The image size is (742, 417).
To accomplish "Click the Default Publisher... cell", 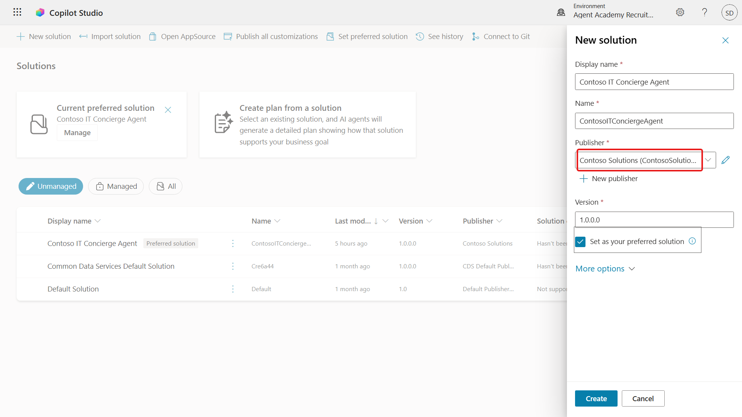I will tap(488, 289).
